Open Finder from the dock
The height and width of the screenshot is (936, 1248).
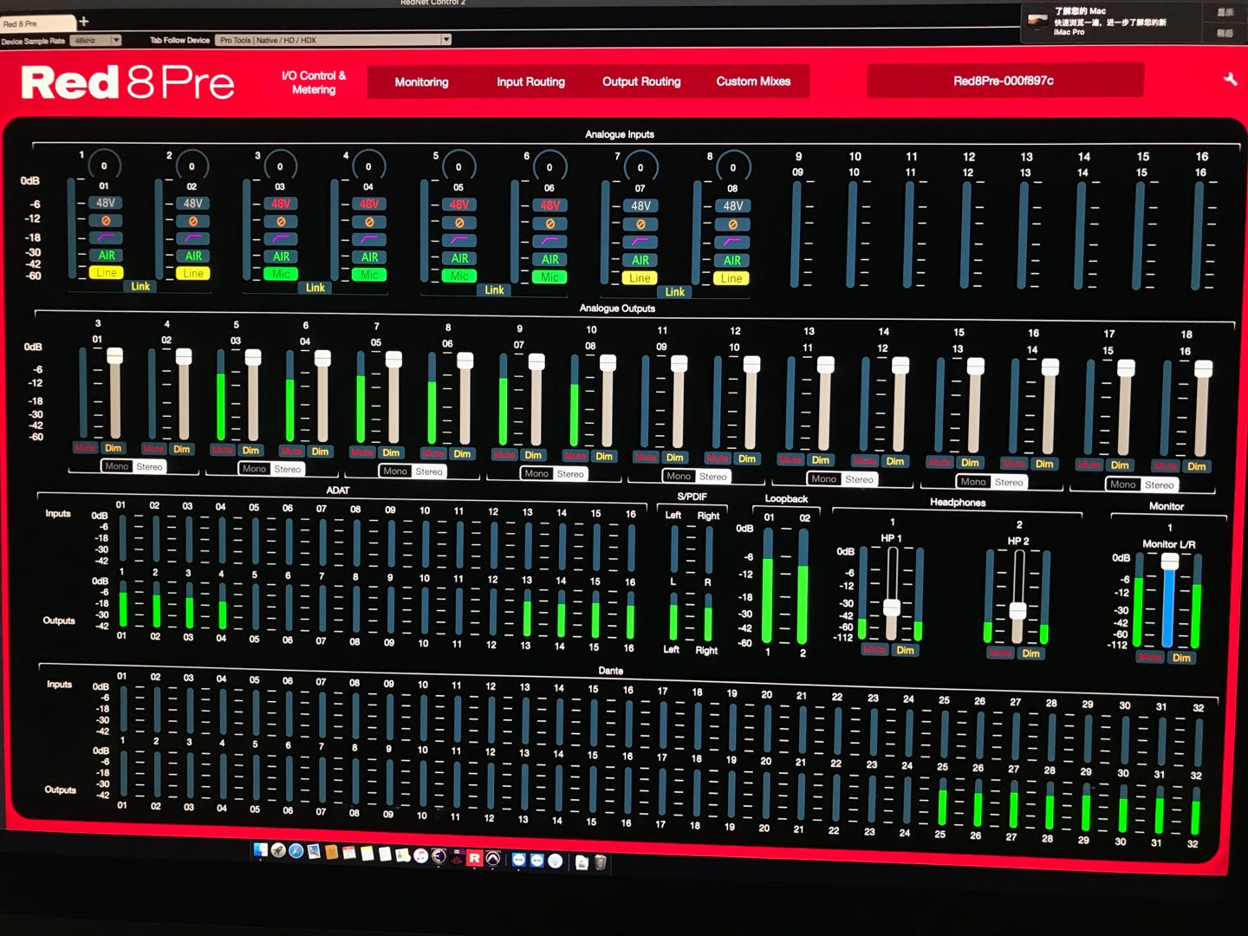[260, 851]
